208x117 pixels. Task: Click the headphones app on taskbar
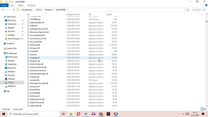coord(94,114)
